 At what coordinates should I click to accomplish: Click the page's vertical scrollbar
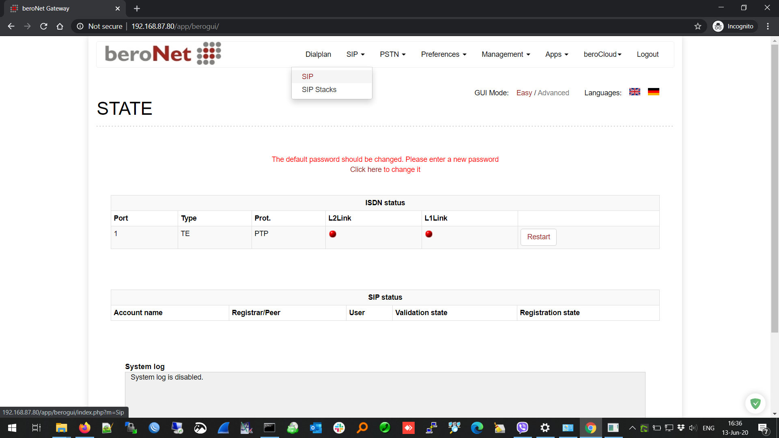point(775,187)
